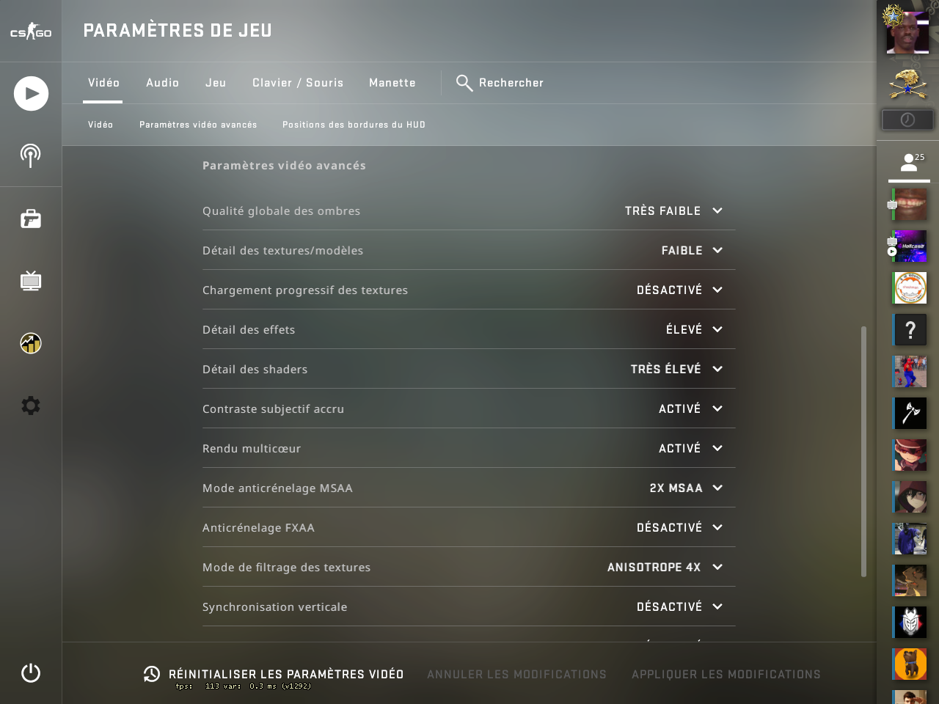The image size is (939, 704).
Task: Click the Play button icon in sidebar
Action: pos(31,94)
